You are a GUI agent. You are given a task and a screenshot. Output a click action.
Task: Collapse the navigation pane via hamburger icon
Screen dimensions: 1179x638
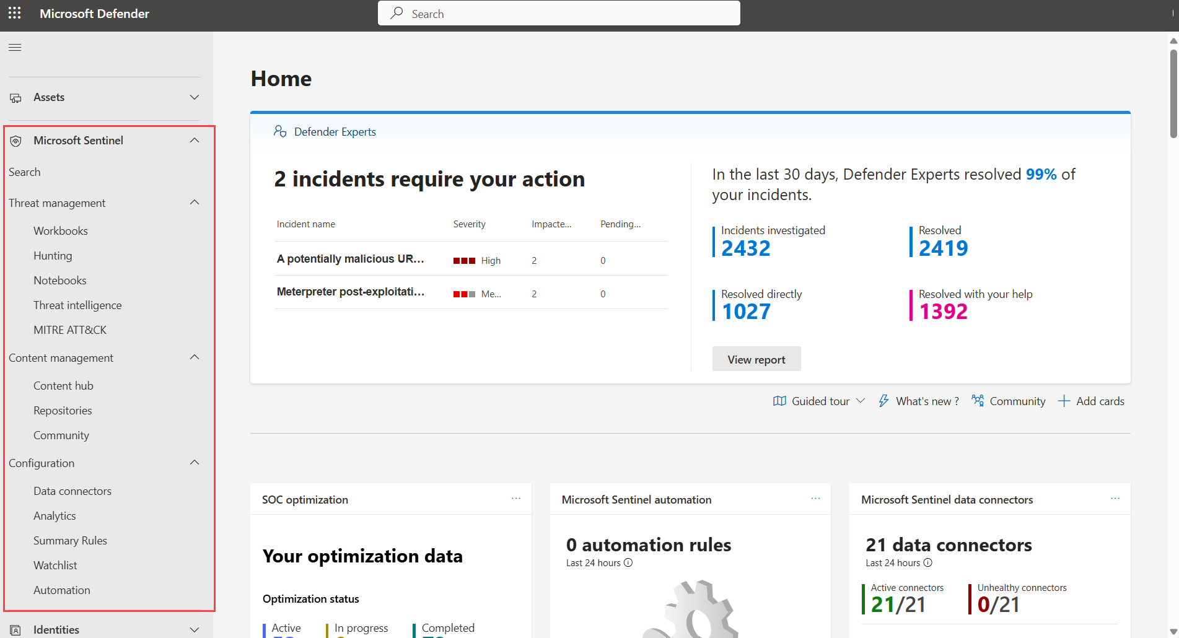pyautogui.click(x=15, y=47)
